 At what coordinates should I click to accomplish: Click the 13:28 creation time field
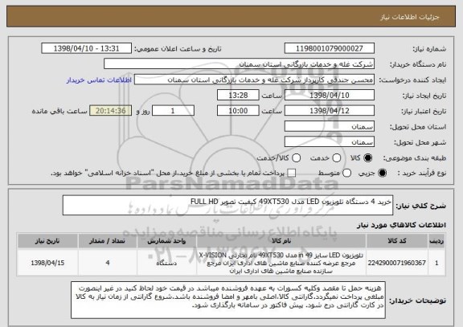pos(238,95)
